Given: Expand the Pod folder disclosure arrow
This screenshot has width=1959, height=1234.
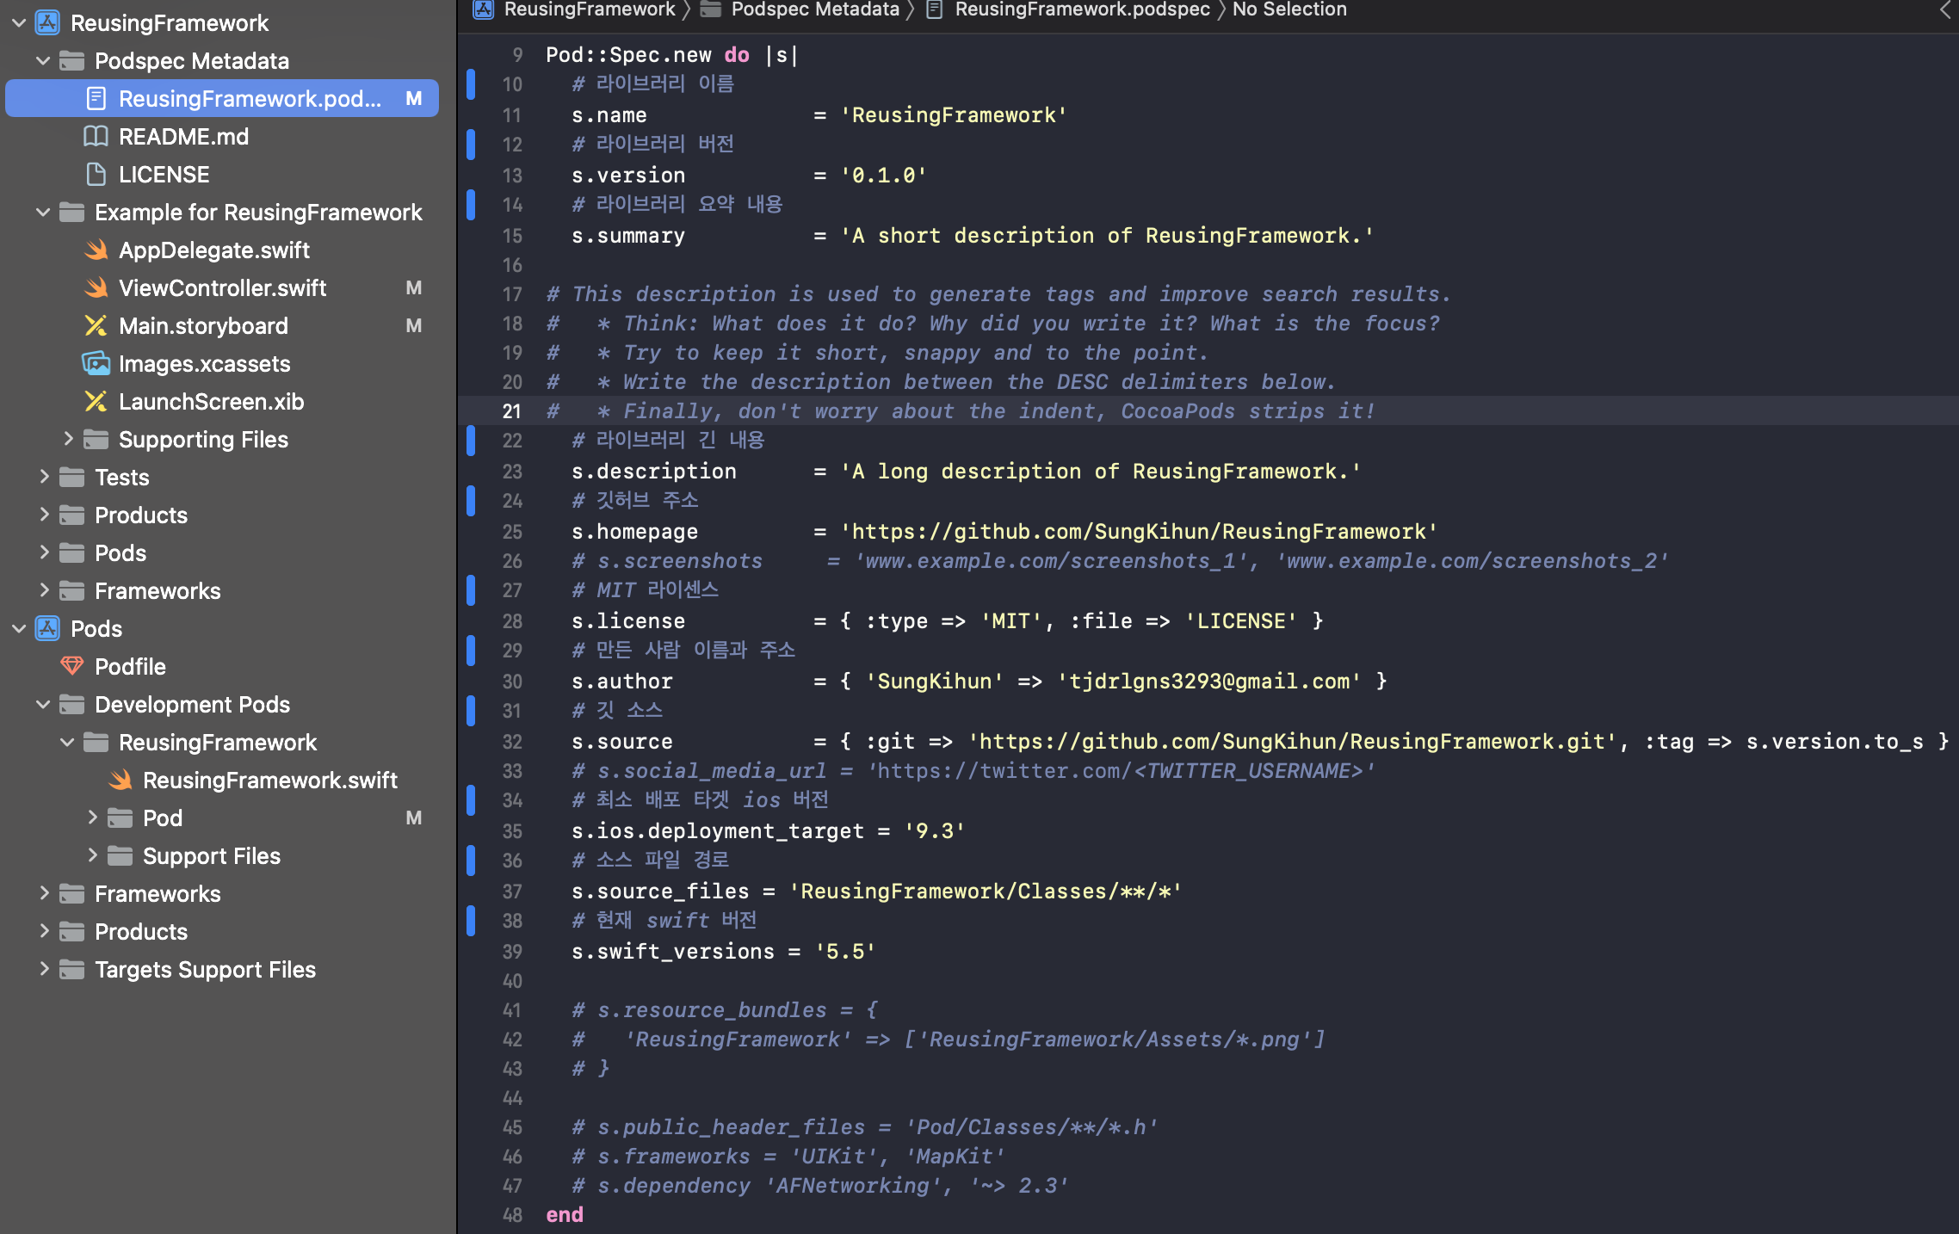Looking at the screenshot, I should pos(92,818).
